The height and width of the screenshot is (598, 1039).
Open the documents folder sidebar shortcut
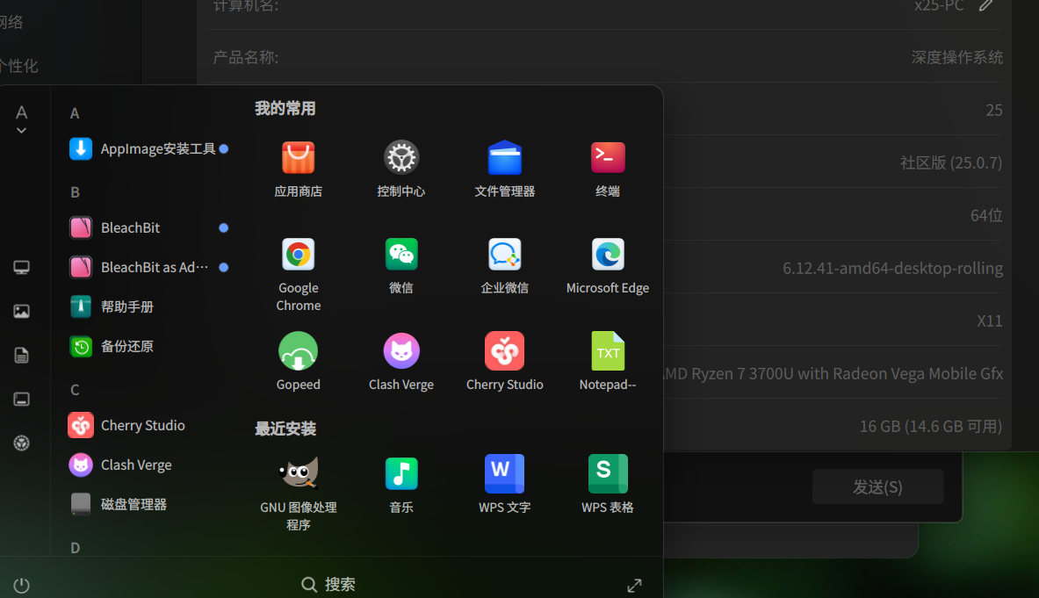click(x=21, y=356)
